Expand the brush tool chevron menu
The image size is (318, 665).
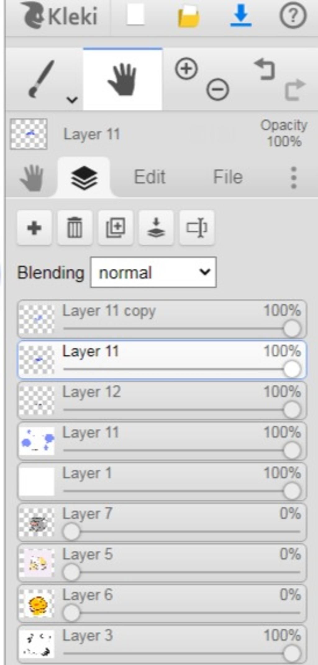click(72, 100)
